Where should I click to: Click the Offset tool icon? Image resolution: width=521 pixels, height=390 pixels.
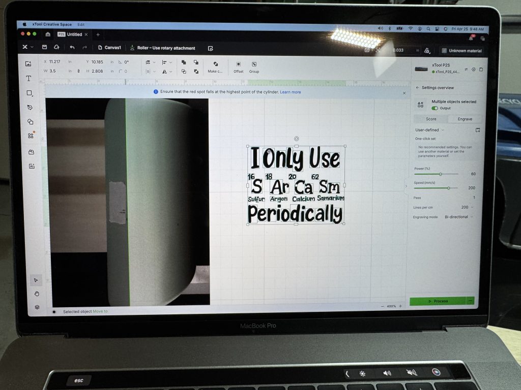pos(238,64)
